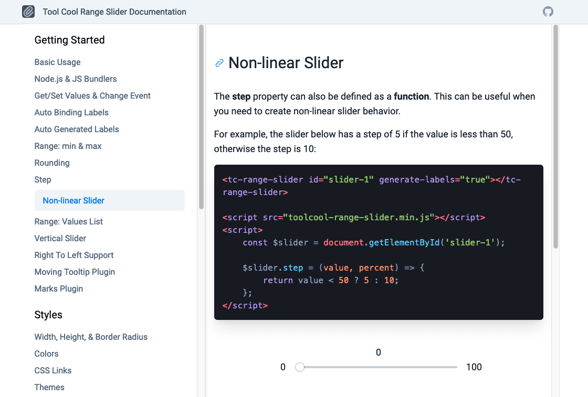Click the anchor link icon beside Non-linear Slider
This screenshot has height=397, width=588.
(x=218, y=63)
